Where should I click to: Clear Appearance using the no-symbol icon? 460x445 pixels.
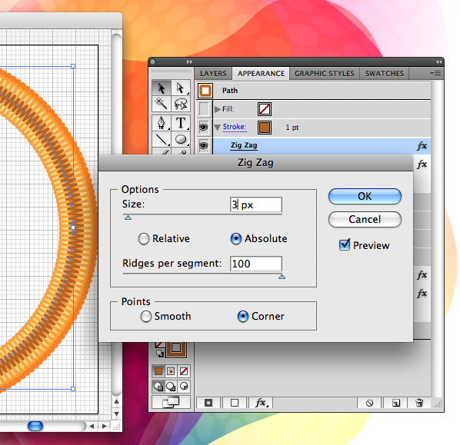(369, 403)
